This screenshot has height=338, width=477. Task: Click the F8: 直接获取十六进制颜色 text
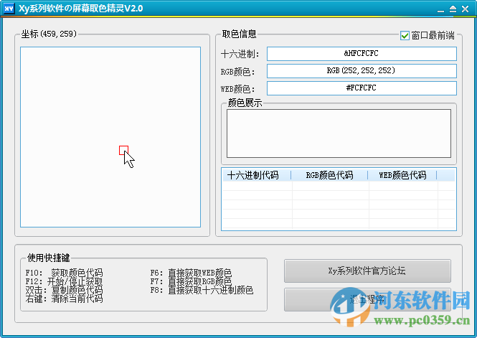[202, 290]
